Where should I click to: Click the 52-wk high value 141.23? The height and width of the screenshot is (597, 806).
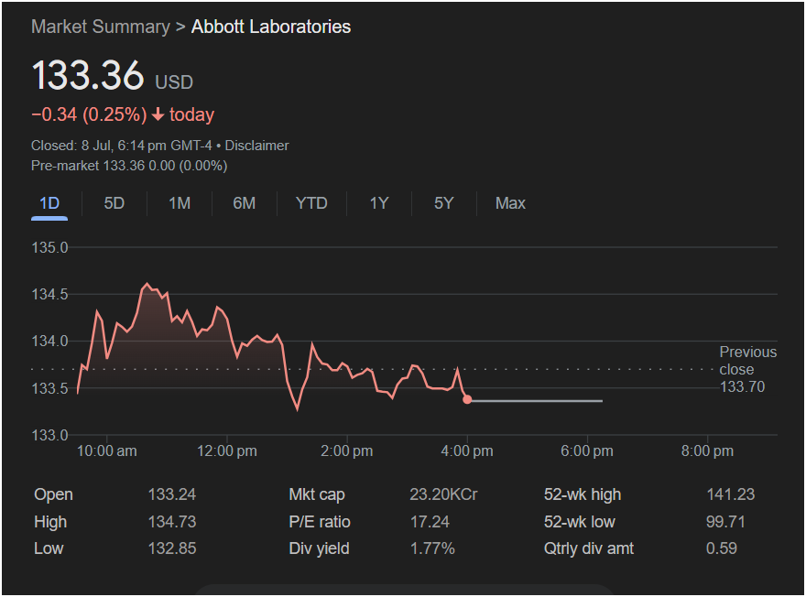pyautogui.click(x=731, y=494)
